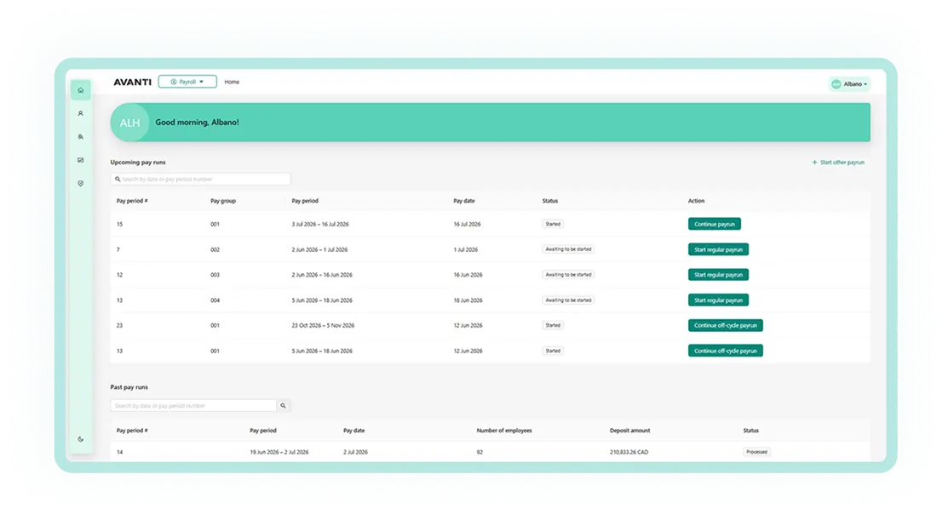Click the Good morning, Albano! greeting

(x=197, y=123)
